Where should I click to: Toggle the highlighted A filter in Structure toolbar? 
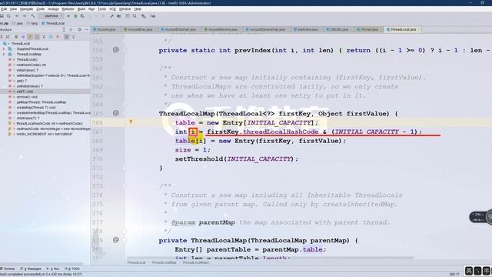point(31,37)
